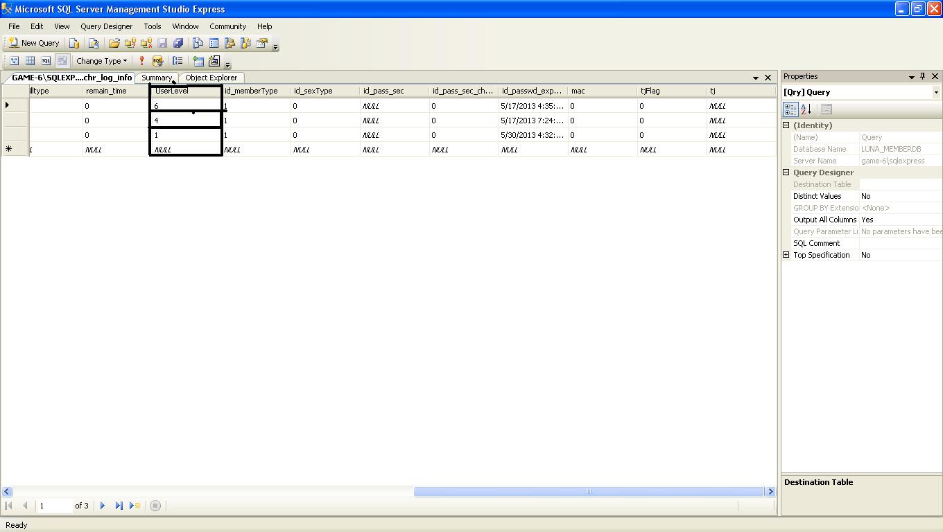Click the horizontal scrollbar thumb

click(x=588, y=492)
